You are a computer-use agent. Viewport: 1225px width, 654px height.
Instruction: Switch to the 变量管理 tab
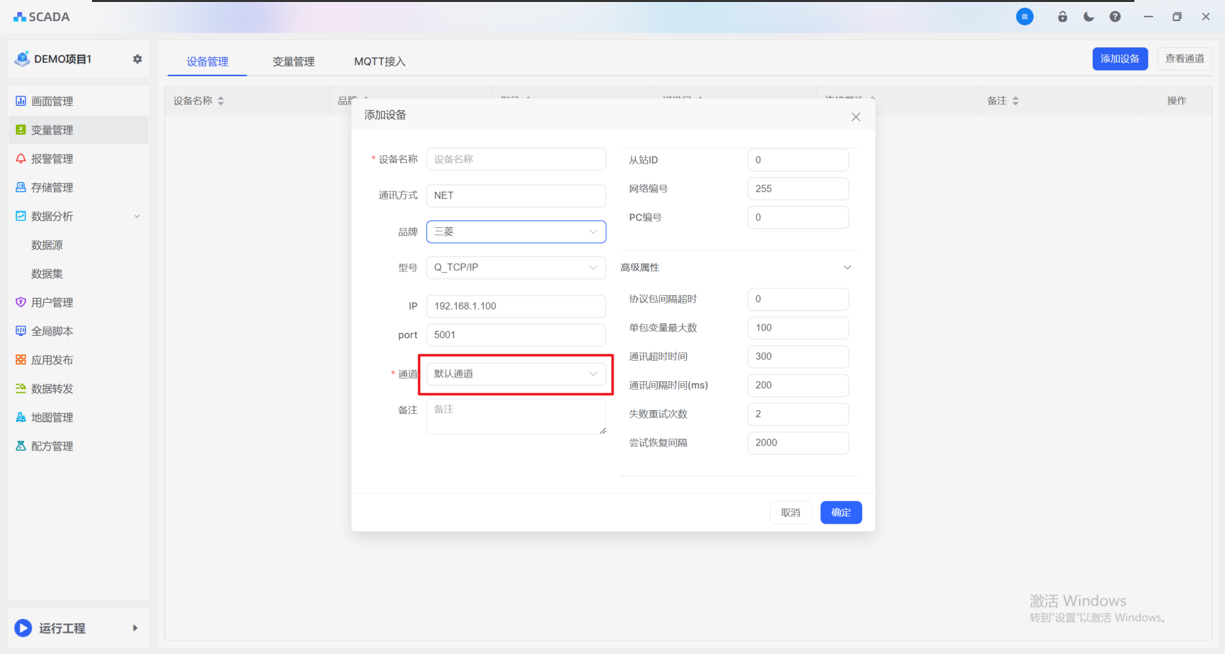(x=293, y=61)
